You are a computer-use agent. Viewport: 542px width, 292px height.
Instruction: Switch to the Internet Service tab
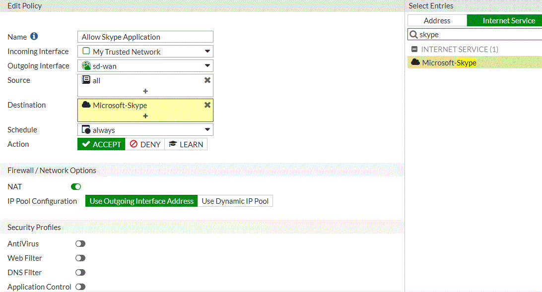[x=505, y=21]
